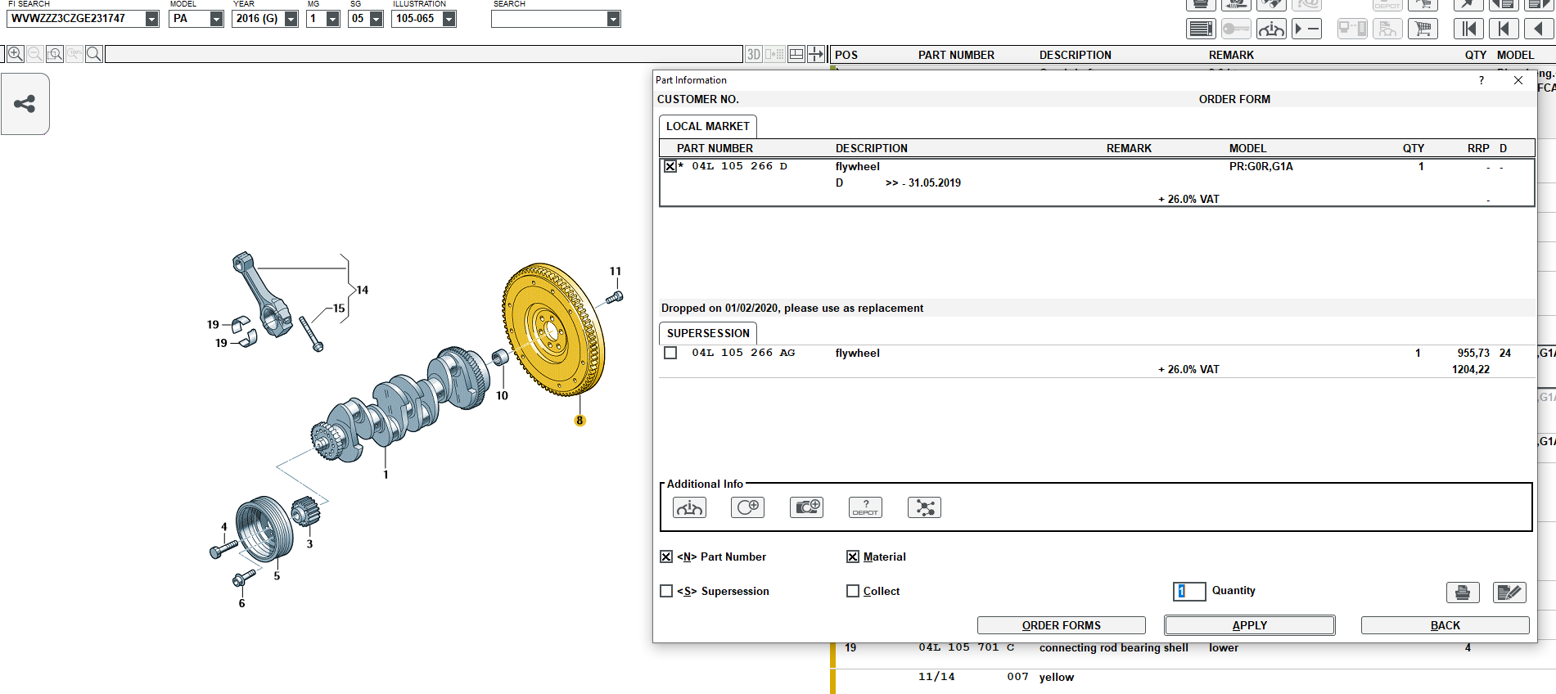1556x694 pixels.
Task: Jump to first page using the toolbar arrow
Action: tap(1469, 29)
